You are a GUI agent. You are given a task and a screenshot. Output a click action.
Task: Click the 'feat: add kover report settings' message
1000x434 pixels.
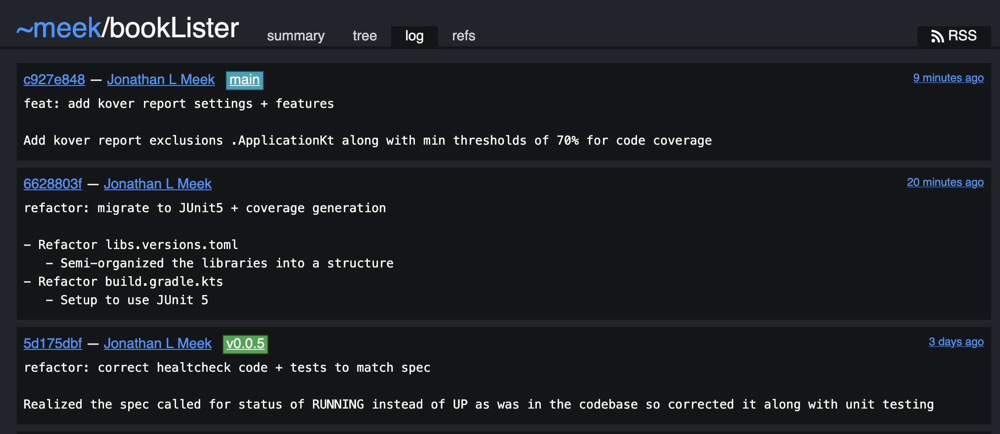coord(179,104)
